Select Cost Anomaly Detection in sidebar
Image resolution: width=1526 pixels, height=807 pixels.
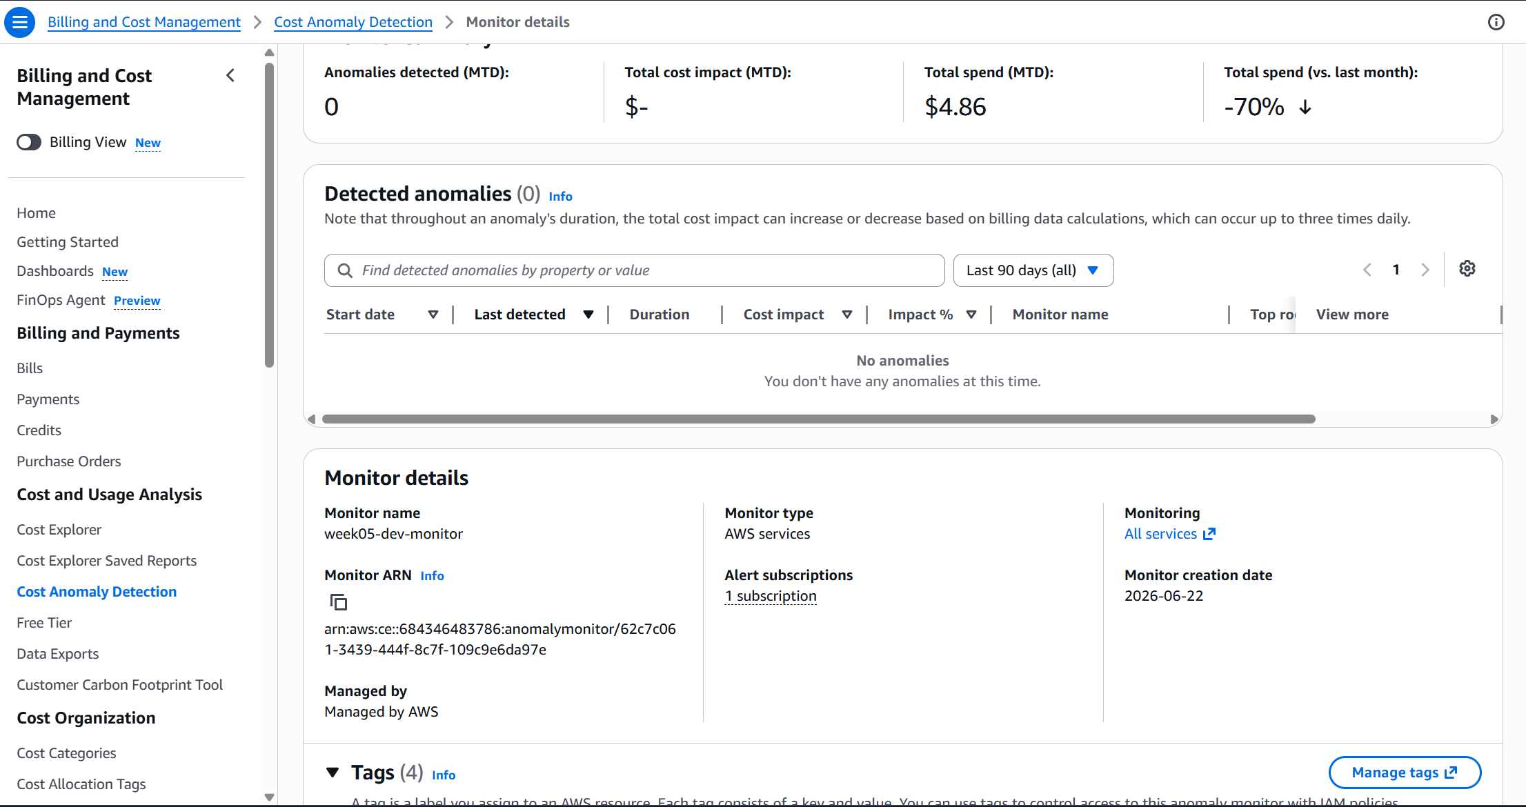(97, 592)
